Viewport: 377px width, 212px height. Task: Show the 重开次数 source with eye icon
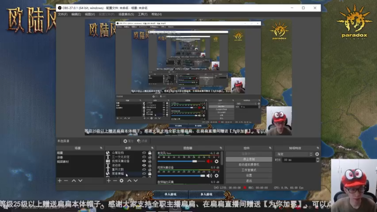coord(144,170)
